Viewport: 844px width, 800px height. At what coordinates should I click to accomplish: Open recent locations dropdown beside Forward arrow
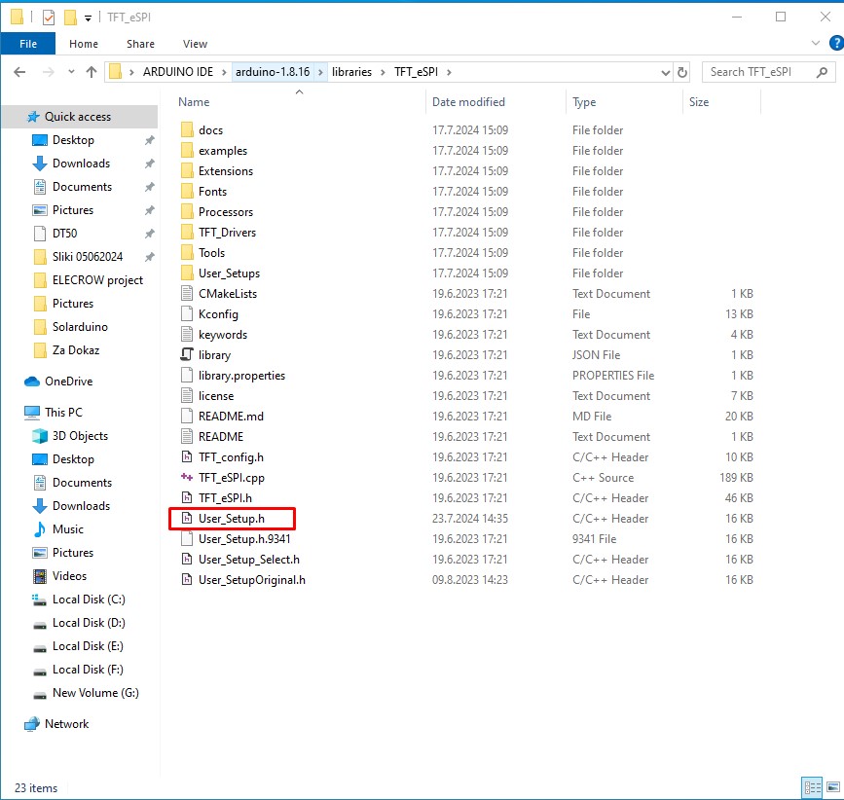[69, 72]
